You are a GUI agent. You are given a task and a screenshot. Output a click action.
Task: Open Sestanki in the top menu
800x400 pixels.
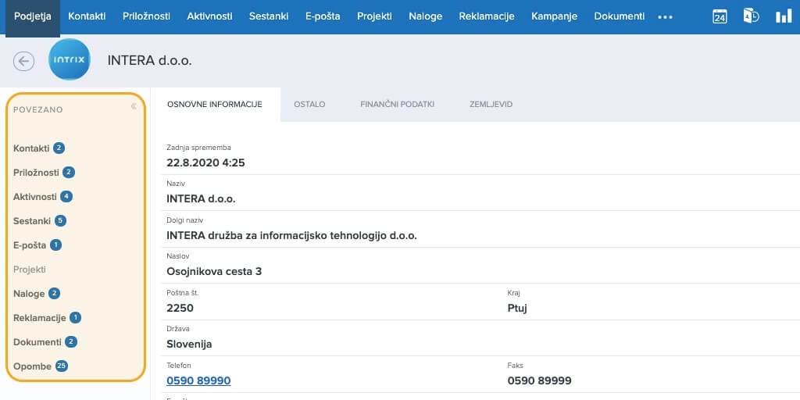(269, 16)
